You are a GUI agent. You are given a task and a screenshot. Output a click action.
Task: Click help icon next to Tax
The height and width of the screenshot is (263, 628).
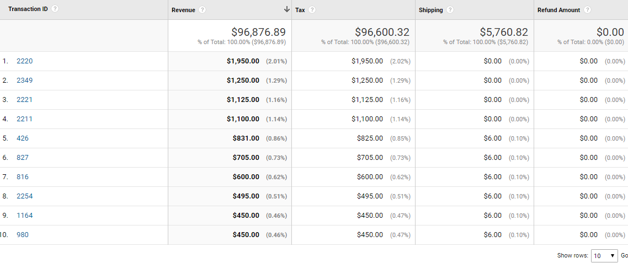312,10
